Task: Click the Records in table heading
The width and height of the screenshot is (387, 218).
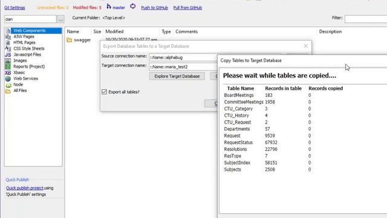Action: click(284, 88)
